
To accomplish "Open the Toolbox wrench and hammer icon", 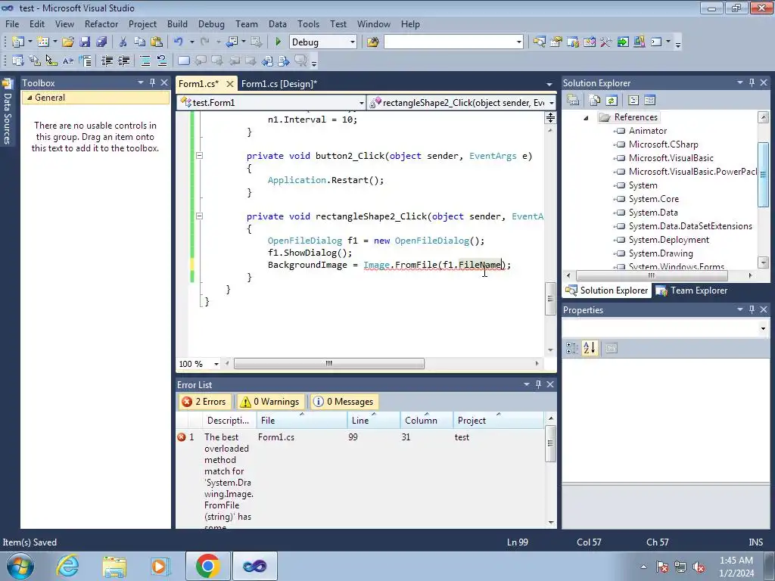I will point(606,42).
